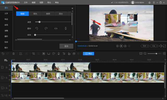This screenshot has height=100, width=167.
Task: Open the hamburger menu in the title bar
Action: 154,2
